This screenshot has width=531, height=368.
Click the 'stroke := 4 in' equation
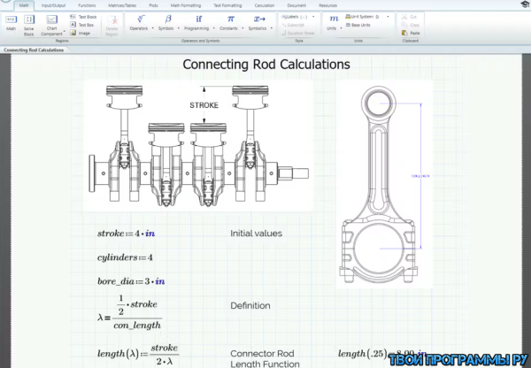point(126,234)
